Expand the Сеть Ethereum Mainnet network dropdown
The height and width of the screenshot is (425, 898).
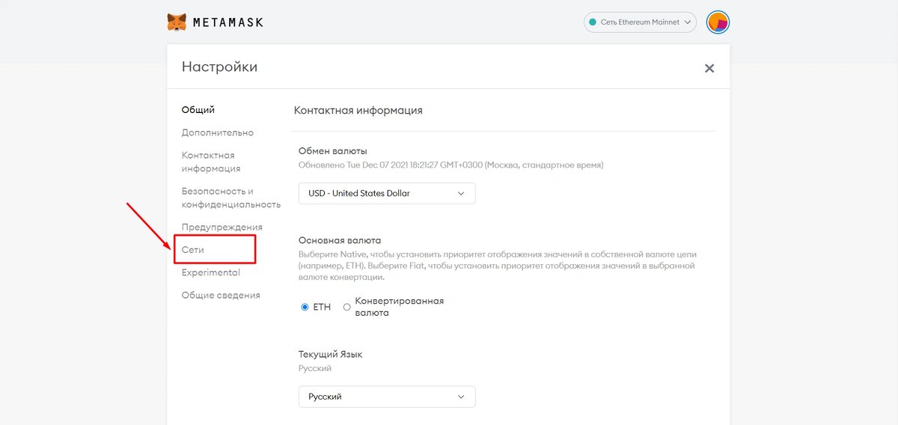640,22
